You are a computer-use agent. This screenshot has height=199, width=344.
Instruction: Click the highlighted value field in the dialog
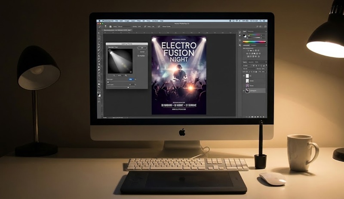131,79
